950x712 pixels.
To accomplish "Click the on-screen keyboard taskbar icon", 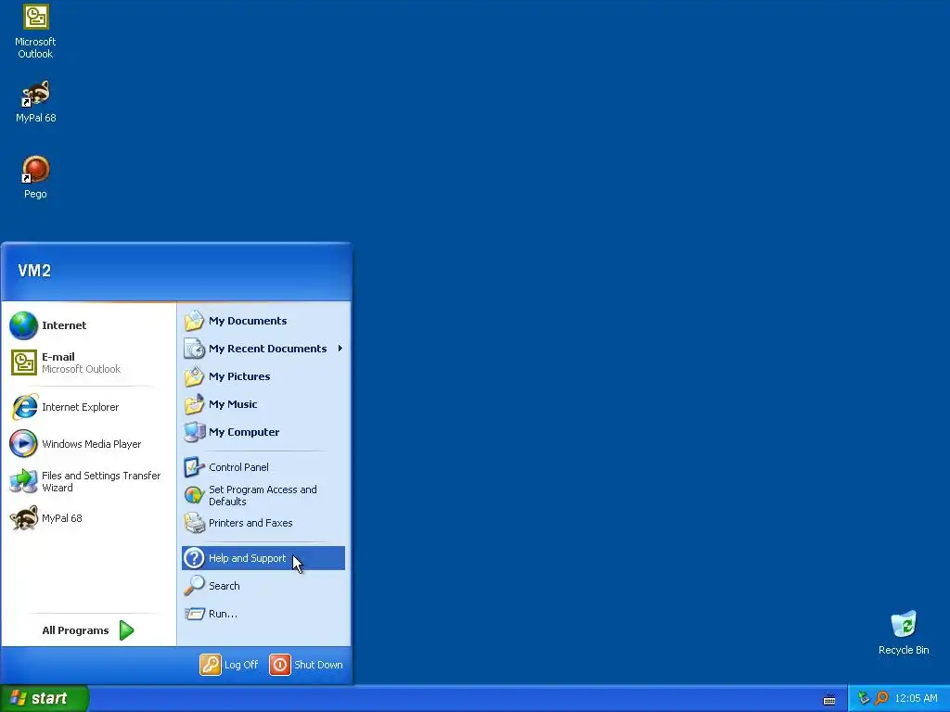I will (829, 699).
